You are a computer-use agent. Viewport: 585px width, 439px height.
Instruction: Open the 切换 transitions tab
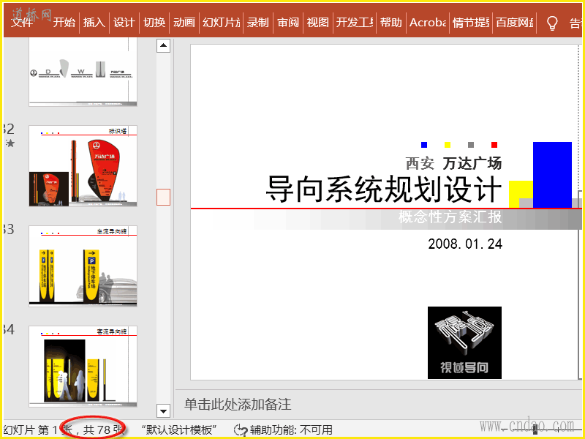coord(154,23)
